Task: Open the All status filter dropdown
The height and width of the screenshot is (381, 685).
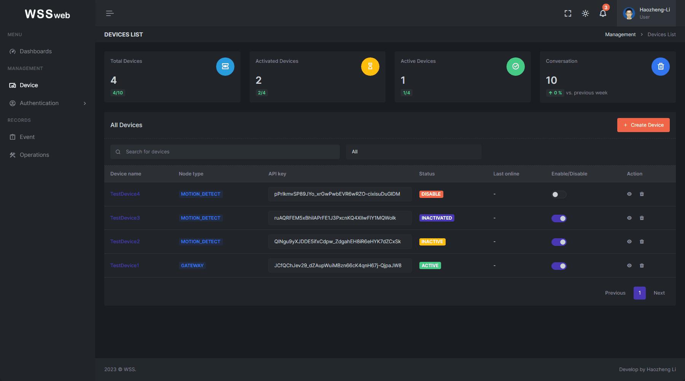Action: click(414, 152)
